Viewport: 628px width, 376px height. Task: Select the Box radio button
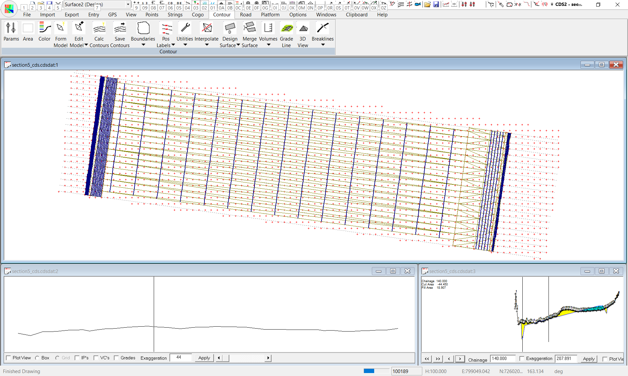coord(37,358)
